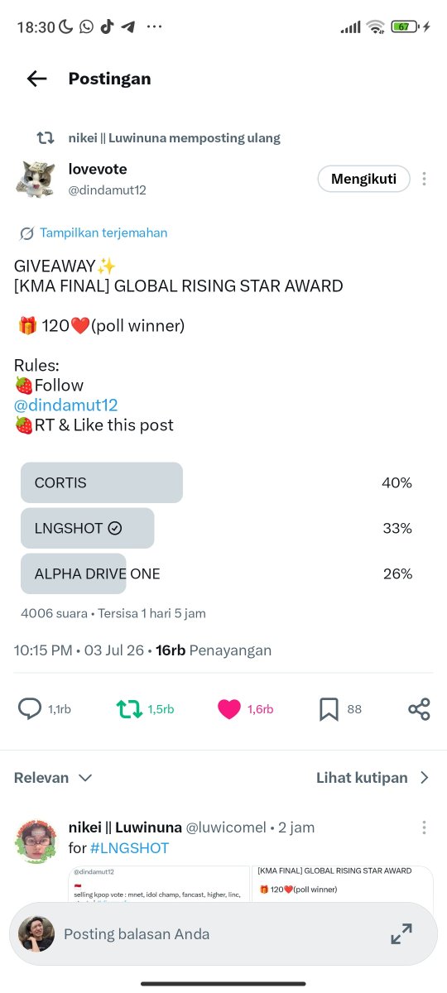Open the reply comment icon
The image size is (447, 993).
pyautogui.click(x=30, y=709)
